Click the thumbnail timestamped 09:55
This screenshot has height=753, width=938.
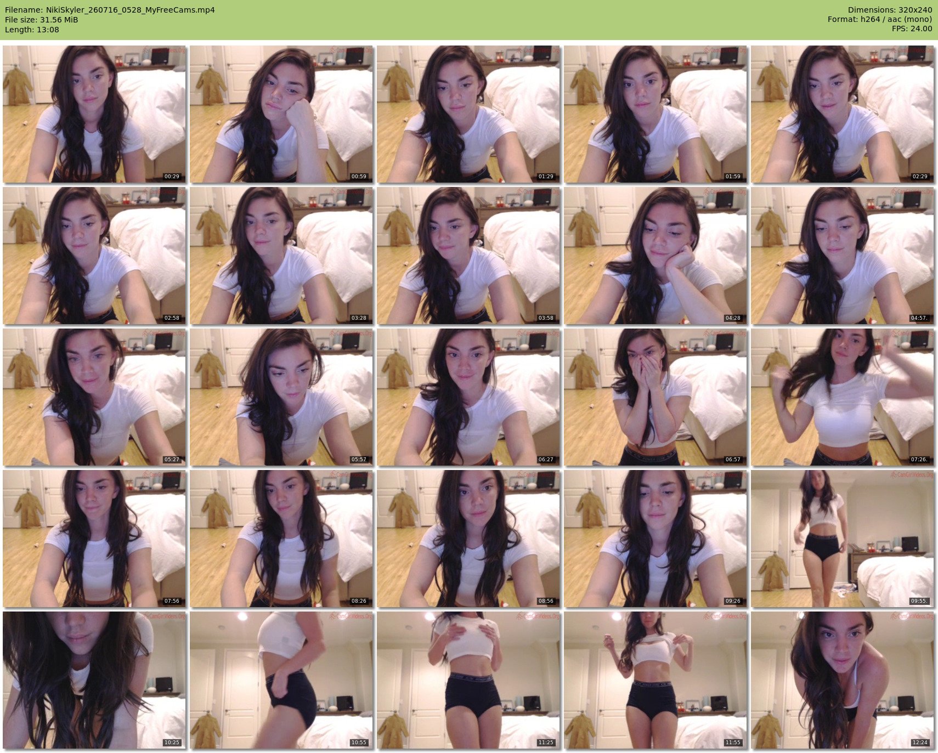(x=843, y=539)
